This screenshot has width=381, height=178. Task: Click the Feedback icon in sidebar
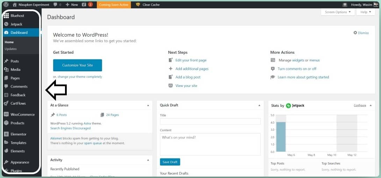6,95
